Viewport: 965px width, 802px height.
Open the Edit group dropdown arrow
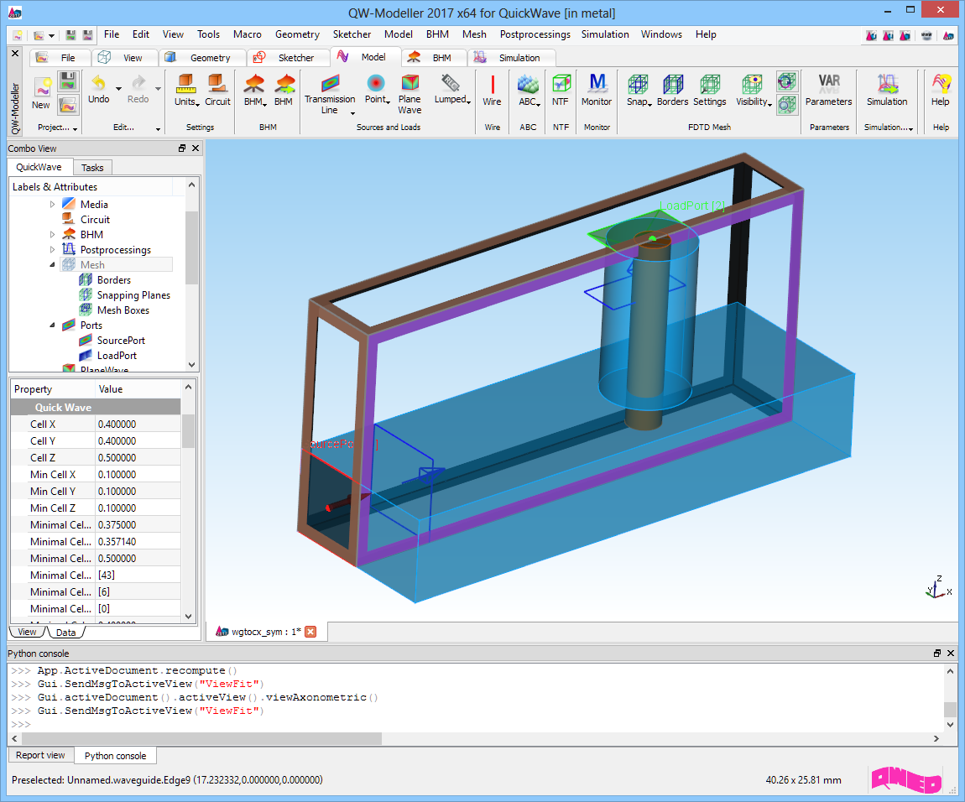point(158,128)
